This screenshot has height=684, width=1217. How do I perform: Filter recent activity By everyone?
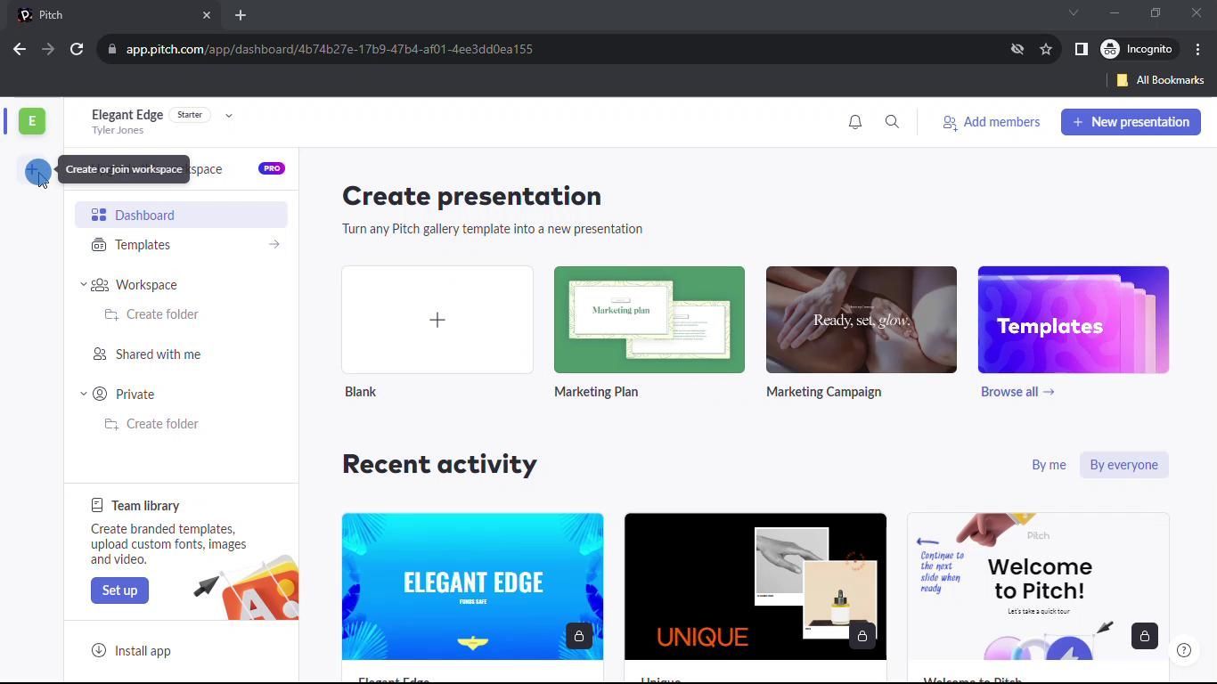1123,465
